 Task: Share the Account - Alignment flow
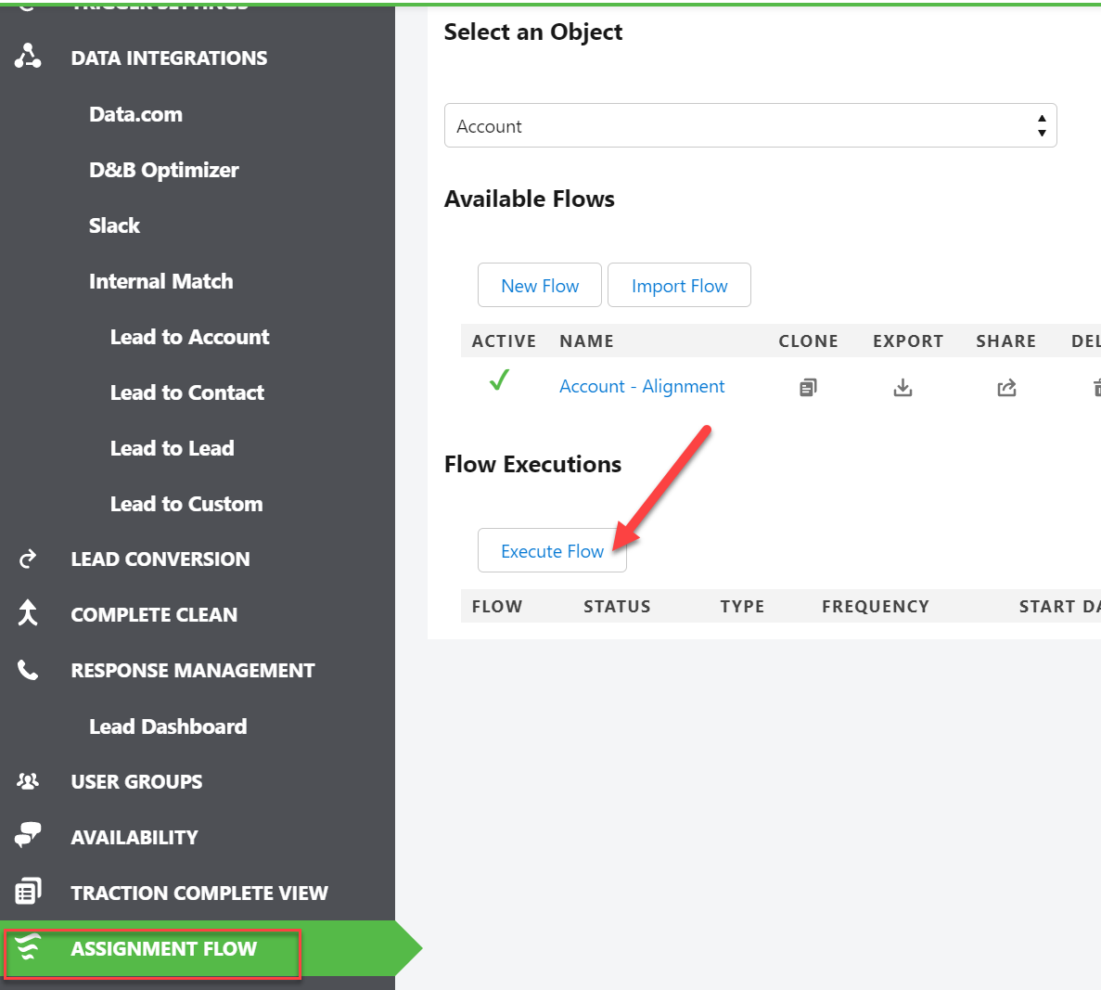[x=1005, y=387]
